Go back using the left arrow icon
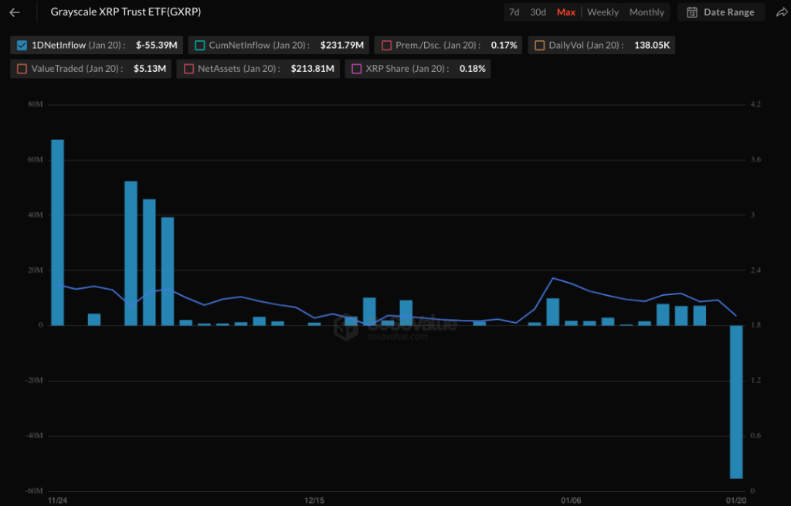 [15, 12]
